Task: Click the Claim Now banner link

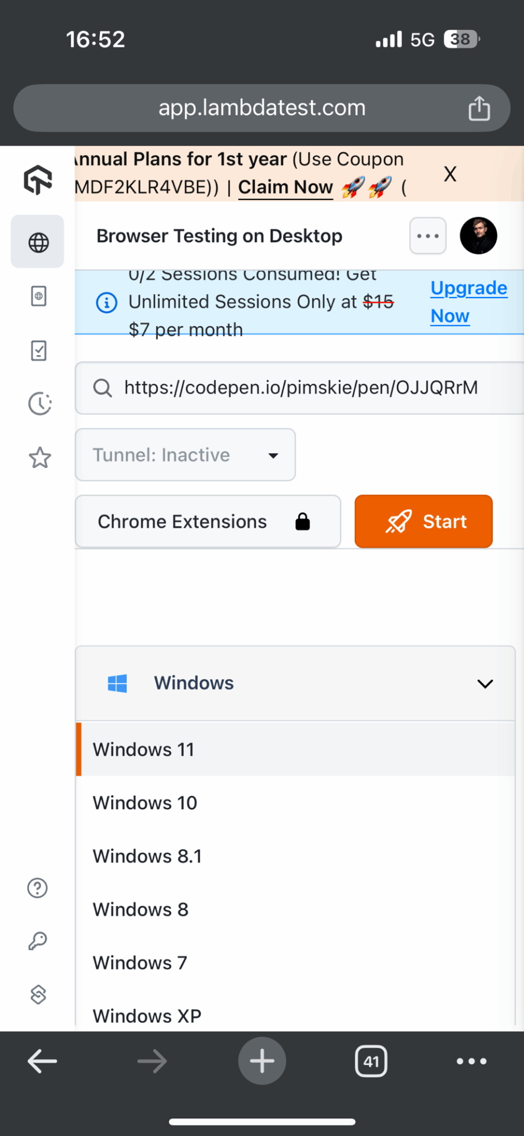Action: (x=285, y=188)
